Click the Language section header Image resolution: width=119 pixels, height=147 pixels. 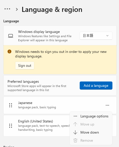11,21
